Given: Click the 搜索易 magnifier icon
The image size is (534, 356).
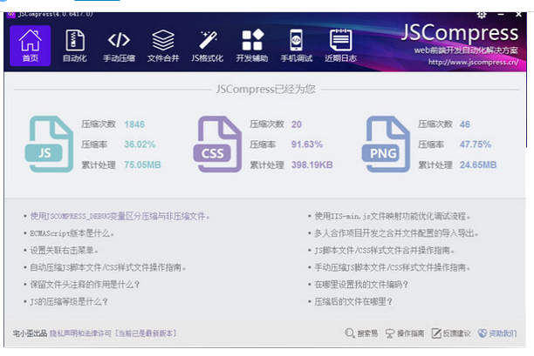Looking at the screenshot, I should (x=350, y=333).
